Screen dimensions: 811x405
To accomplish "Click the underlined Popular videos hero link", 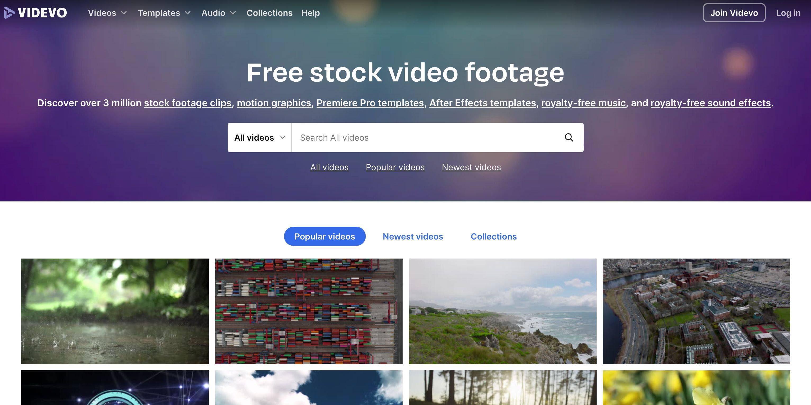I will 395,167.
